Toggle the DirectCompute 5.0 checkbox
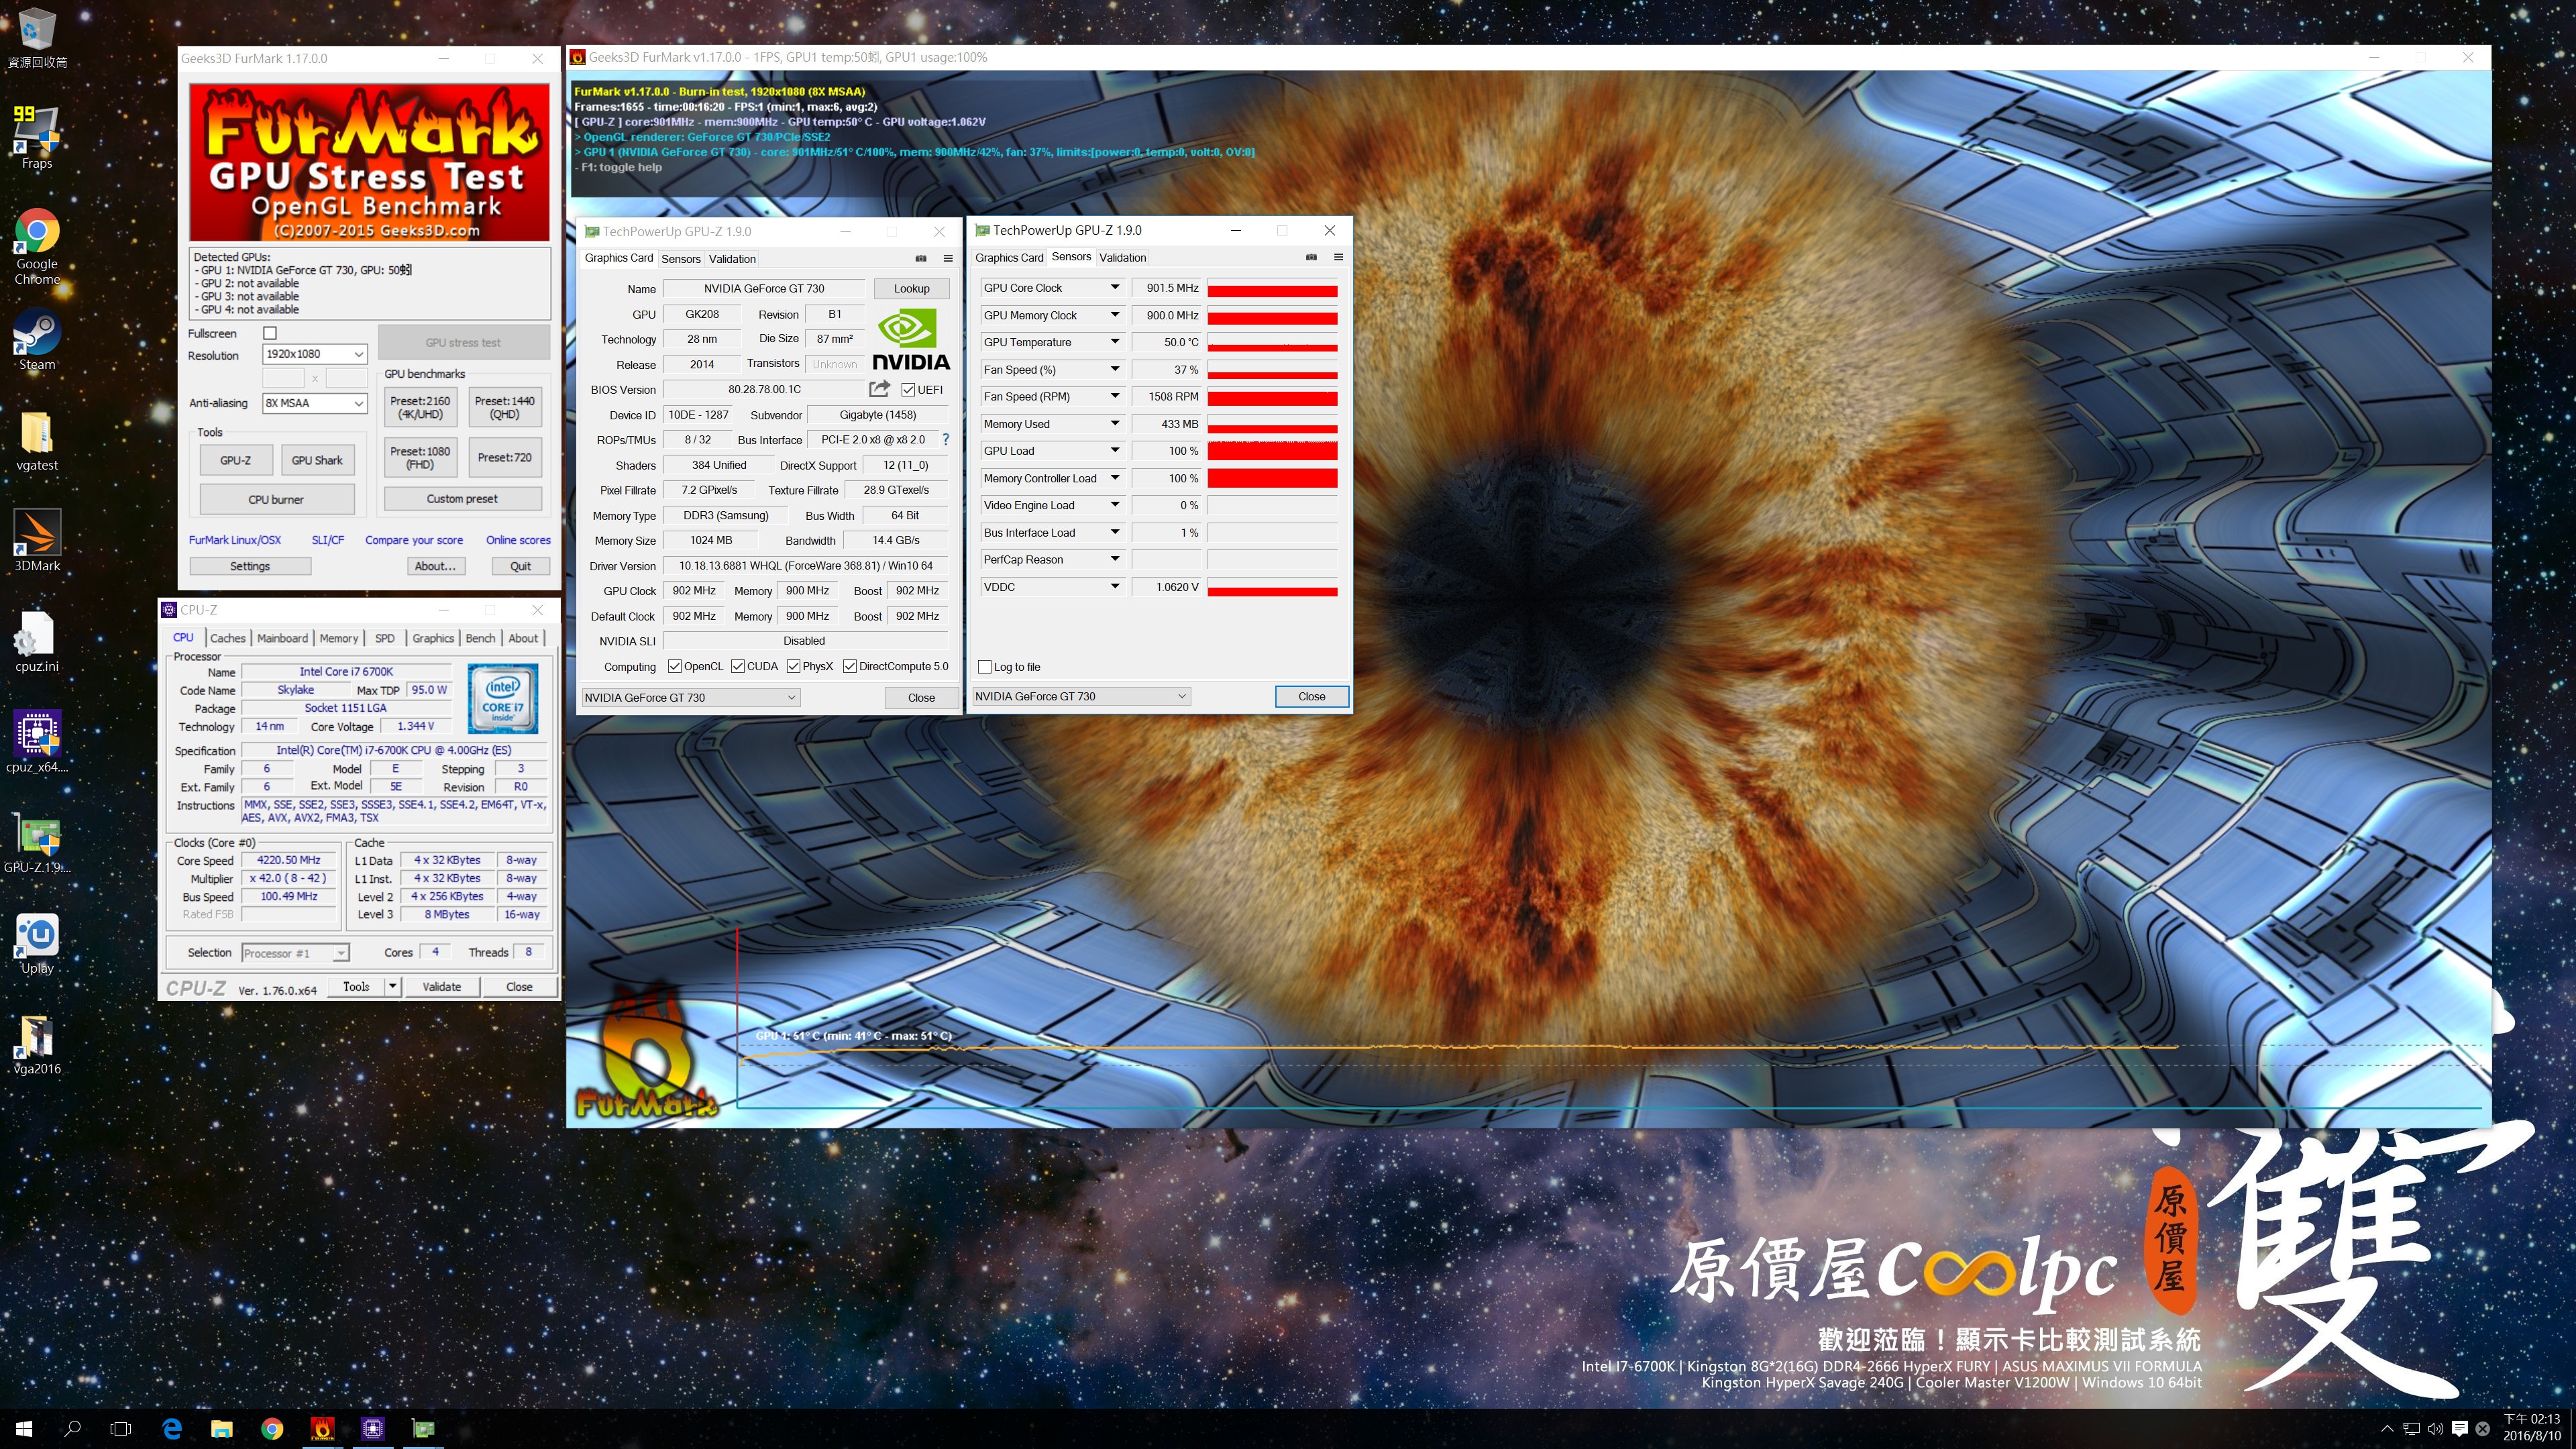The width and height of the screenshot is (2576, 1449). pos(850,666)
